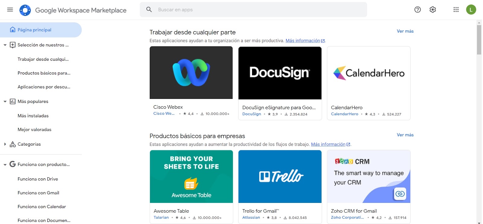Click the home icon beside Página principal
The image size is (483, 224).
pyautogui.click(x=13, y=30)
